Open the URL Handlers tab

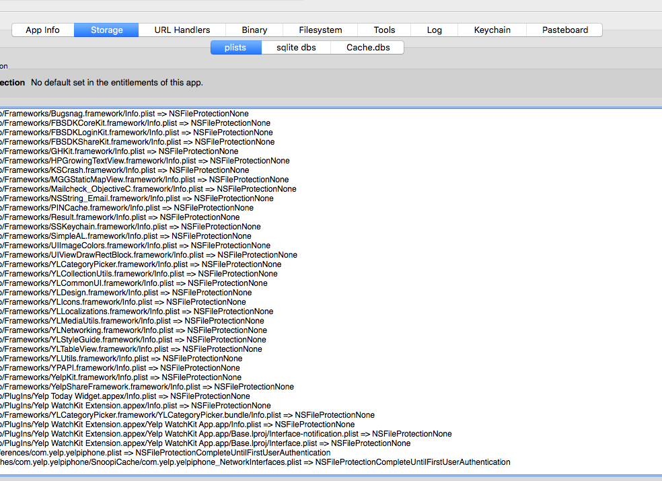coord(182,30)
